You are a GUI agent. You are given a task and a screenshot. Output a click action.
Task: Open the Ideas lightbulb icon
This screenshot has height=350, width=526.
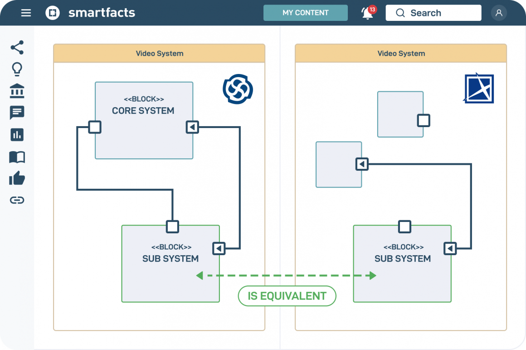click(17, 69)
